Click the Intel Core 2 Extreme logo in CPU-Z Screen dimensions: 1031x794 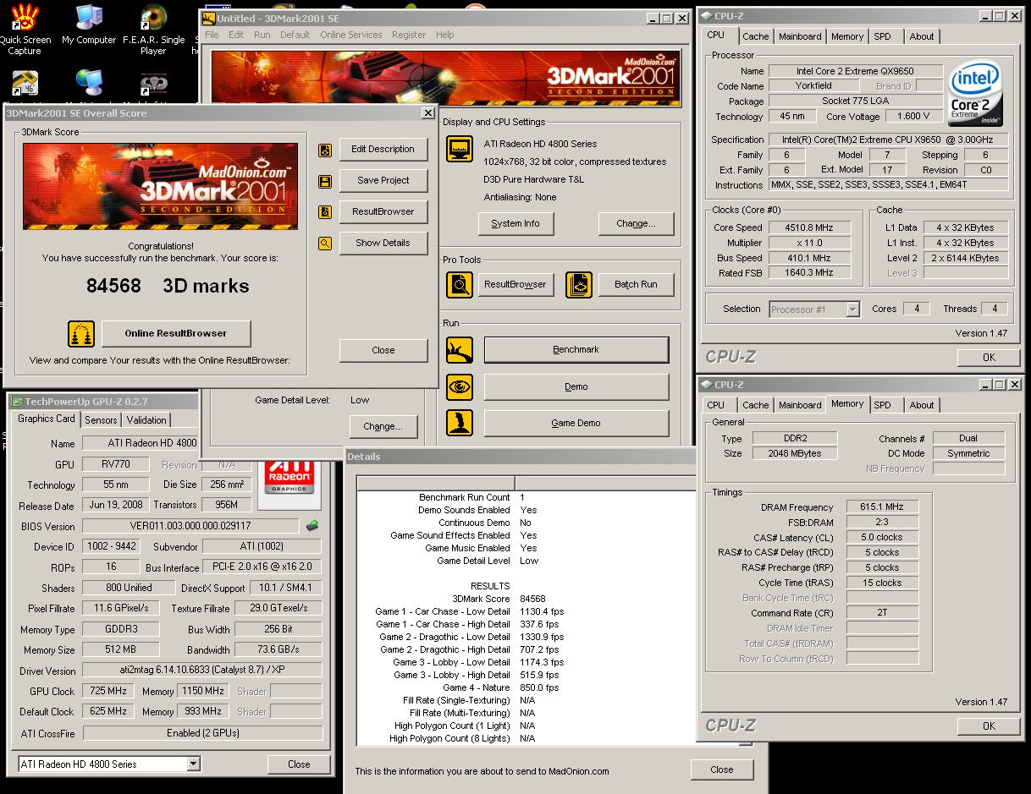(975, 92)
